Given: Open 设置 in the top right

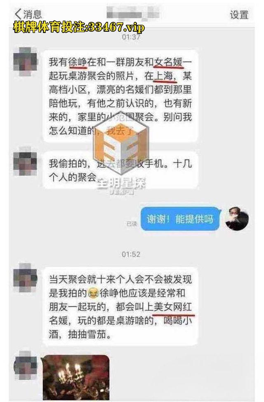Looking at the screenshot, I should (x=239, y=14).
